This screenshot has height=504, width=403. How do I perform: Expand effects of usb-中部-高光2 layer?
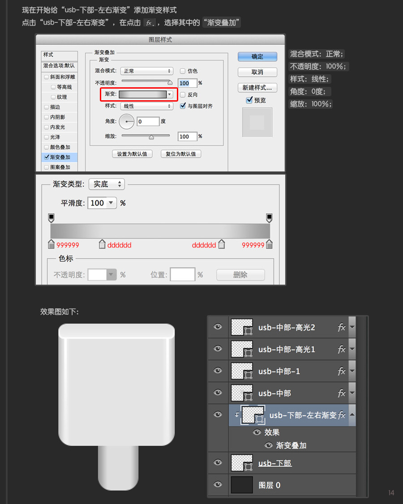coord(352,327)
